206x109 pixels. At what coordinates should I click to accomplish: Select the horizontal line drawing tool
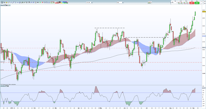(18, 2)
